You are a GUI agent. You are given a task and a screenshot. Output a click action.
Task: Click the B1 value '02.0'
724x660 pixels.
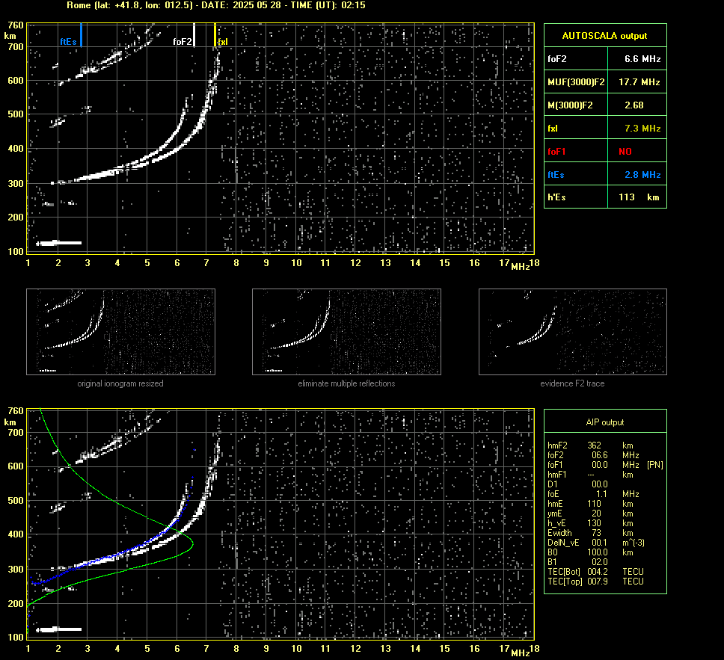[600, 561]
